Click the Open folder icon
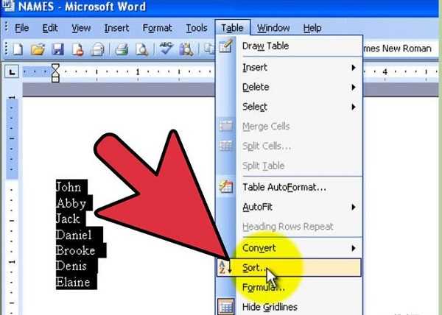442x315 pixels. (x=38, y=49)
